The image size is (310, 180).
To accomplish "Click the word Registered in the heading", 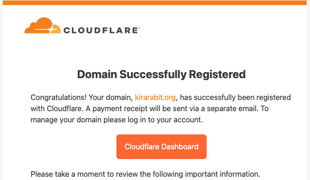I will [x=217, y=75].
